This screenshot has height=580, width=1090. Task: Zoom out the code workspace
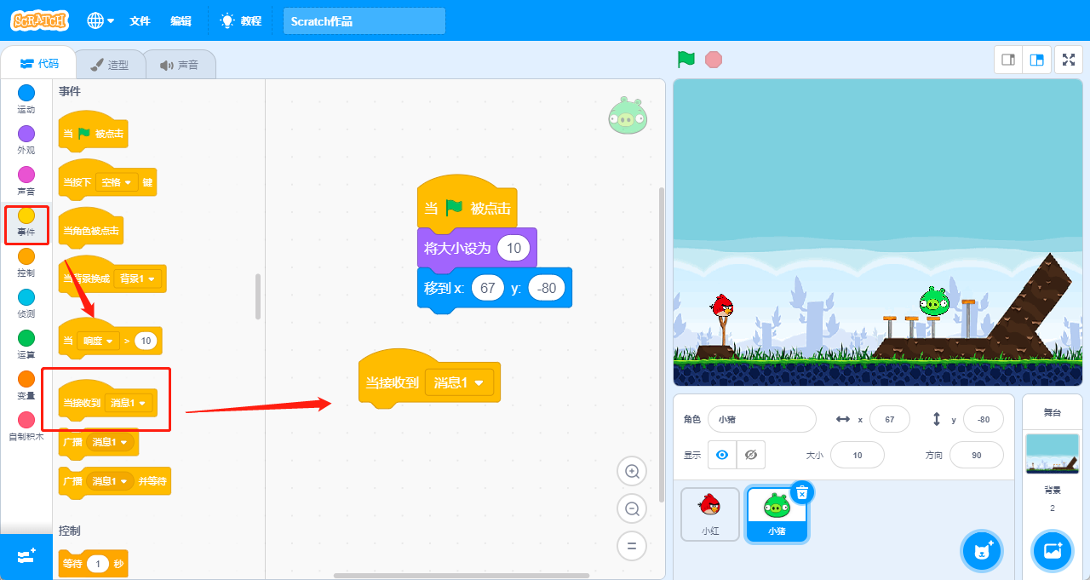(x=632, y=508)
